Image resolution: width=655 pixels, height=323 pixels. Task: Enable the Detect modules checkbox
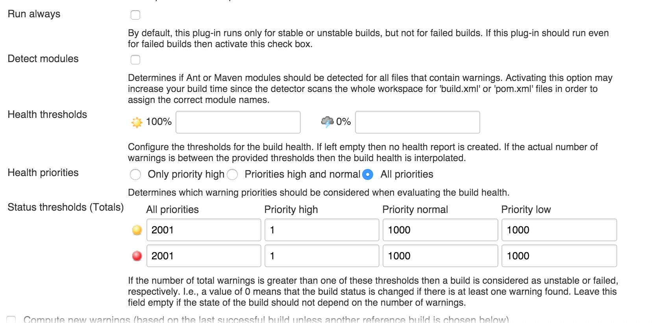[135, 60]
